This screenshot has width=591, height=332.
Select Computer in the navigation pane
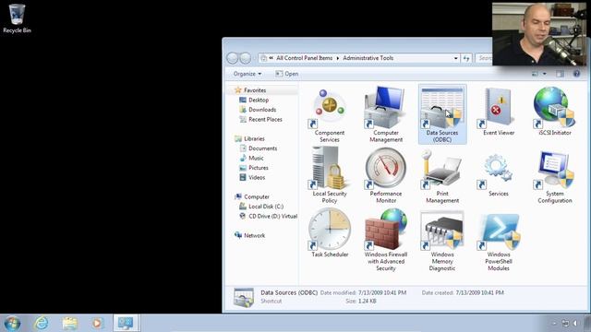point(257,196)
